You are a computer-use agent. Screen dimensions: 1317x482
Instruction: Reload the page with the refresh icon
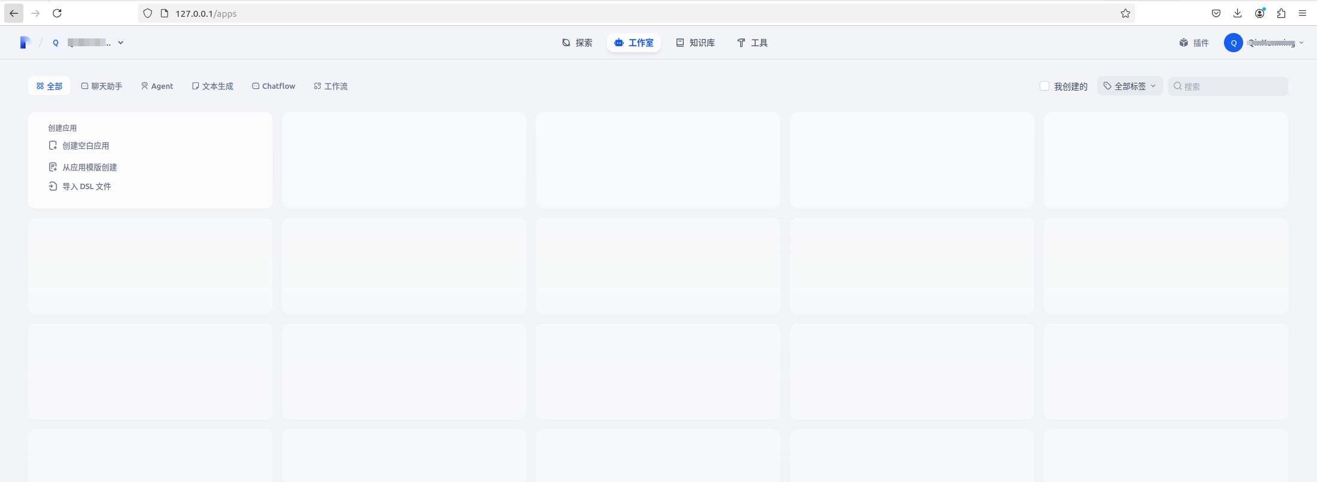[57, 13]
